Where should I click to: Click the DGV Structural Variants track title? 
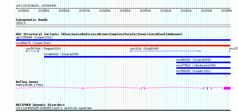tap(99, 34)
